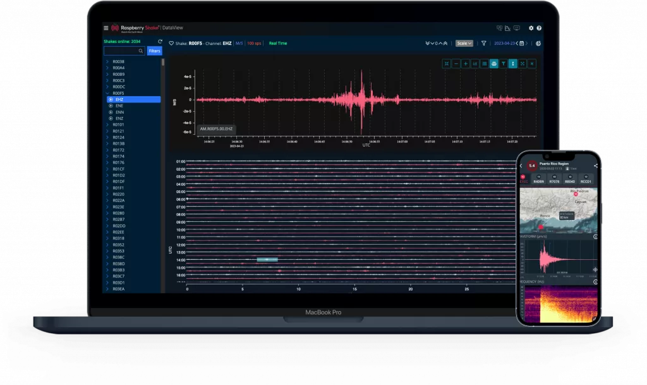Click the station search input field
The width and height of the screenshot is (647, 385).
click(x=121, y=51)
